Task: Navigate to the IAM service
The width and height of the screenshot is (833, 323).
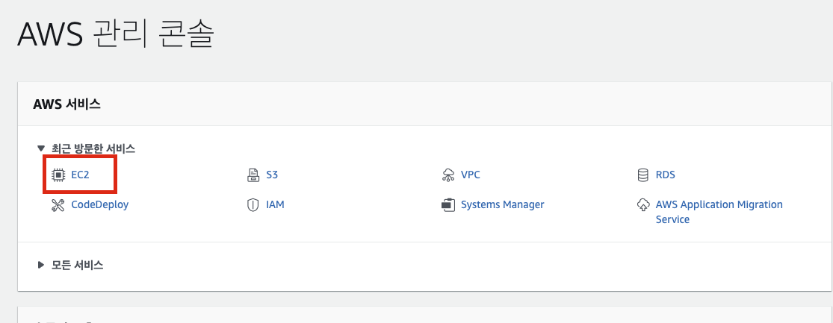Action: tap(275, 204)
